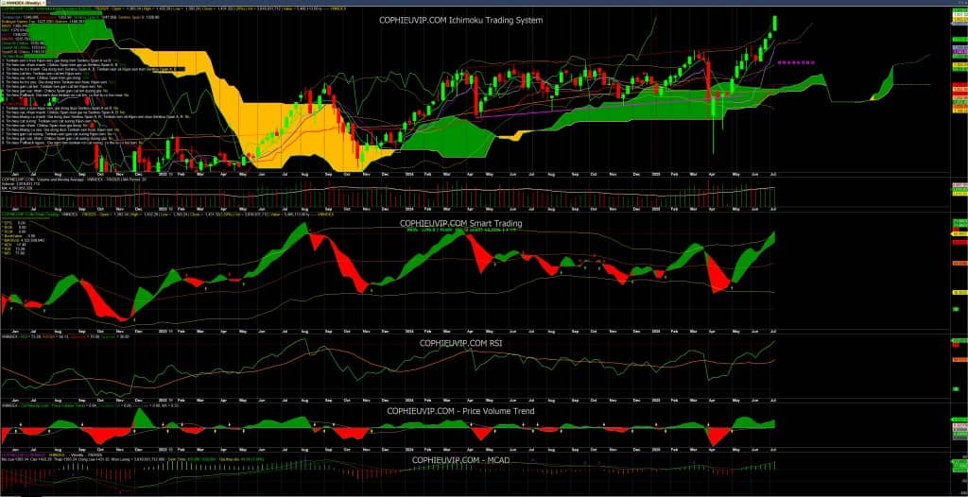The image size is (968, 497).
Task: Click the magenta dotted level line
Action: coord(797,62)
